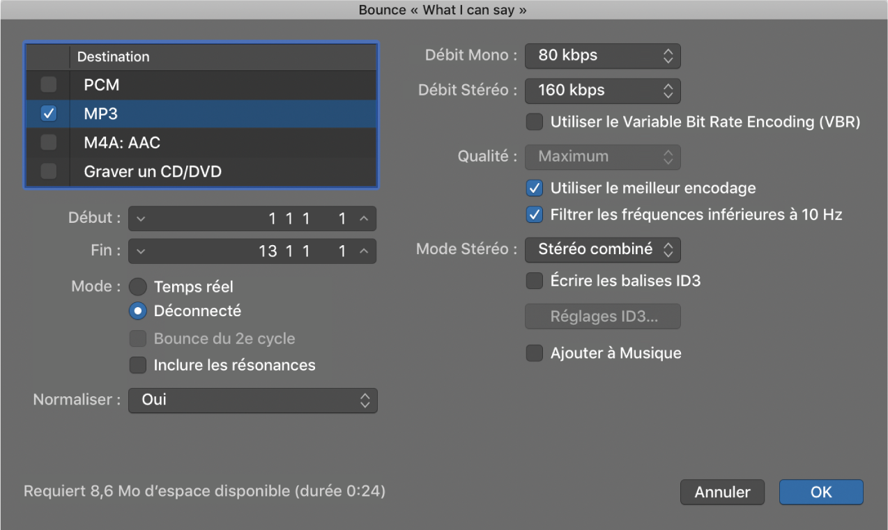Check Inclure les résonances option

tap(138, 365)
